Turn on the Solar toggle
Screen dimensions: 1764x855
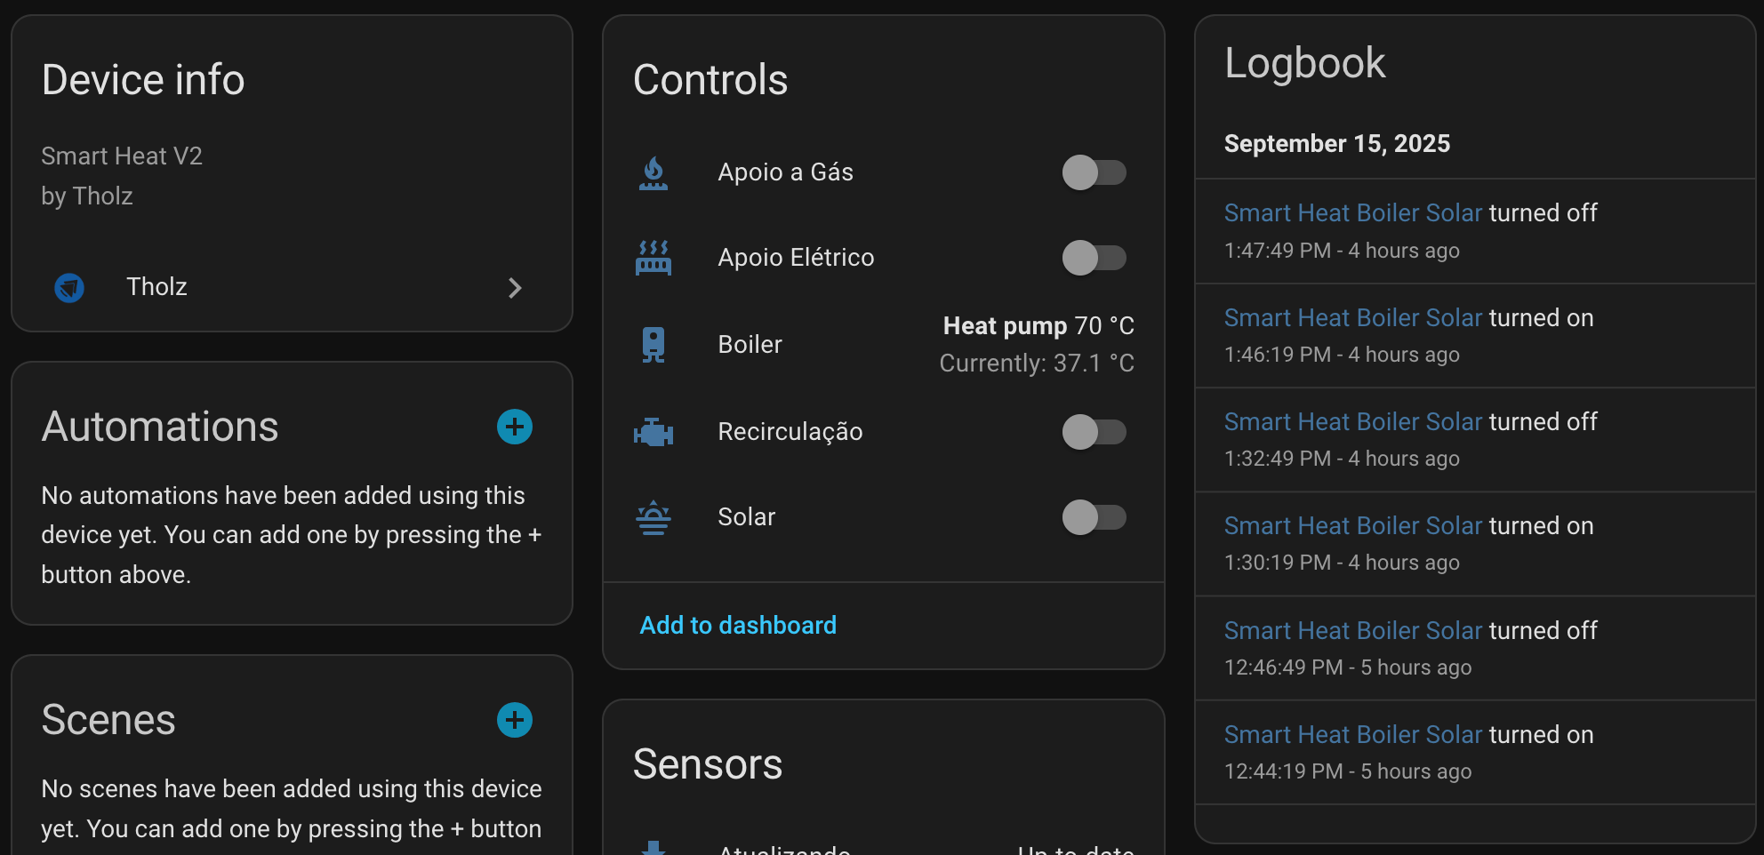[x=1094, y=517]
